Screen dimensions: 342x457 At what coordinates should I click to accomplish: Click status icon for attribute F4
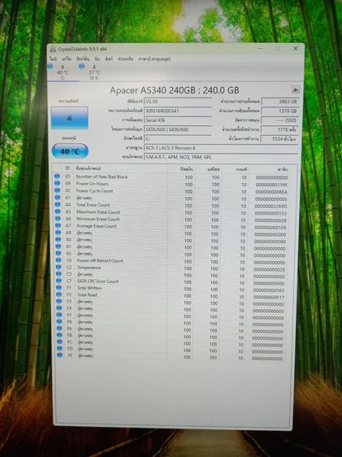(x=59, y=307)
